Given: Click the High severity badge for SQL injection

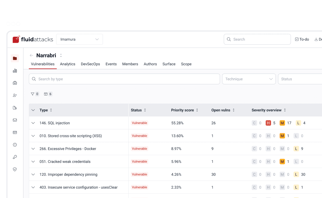Looking at the screenshot, I should (x=268, y=123).
